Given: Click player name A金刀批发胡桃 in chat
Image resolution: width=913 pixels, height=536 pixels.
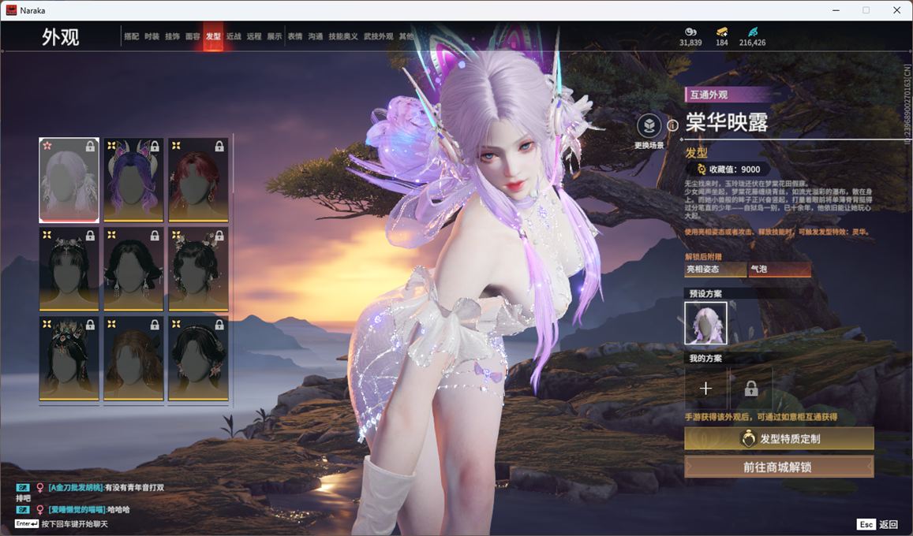Looking at the screenshot, I should [76, 488].
